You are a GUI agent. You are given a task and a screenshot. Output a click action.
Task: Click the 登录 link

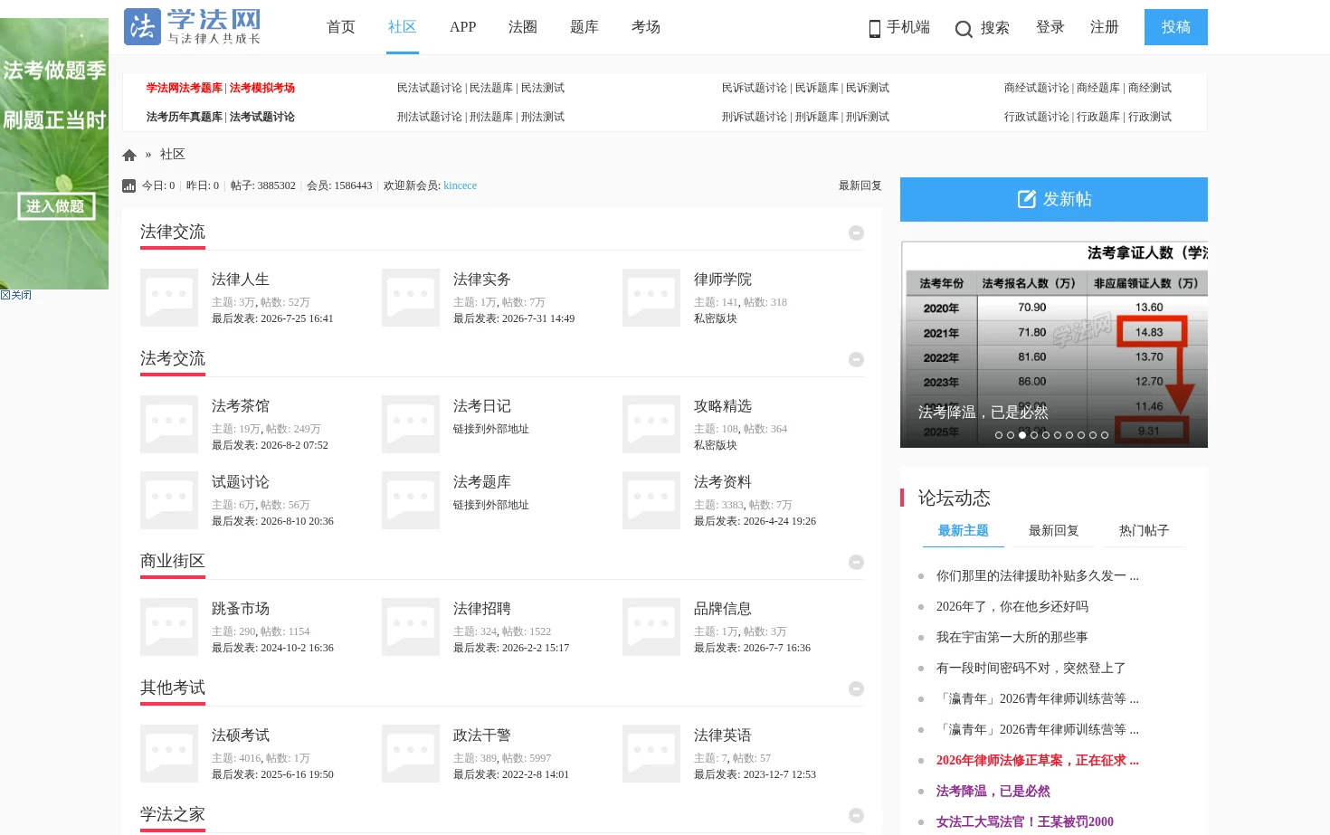tap(1050, 27)
